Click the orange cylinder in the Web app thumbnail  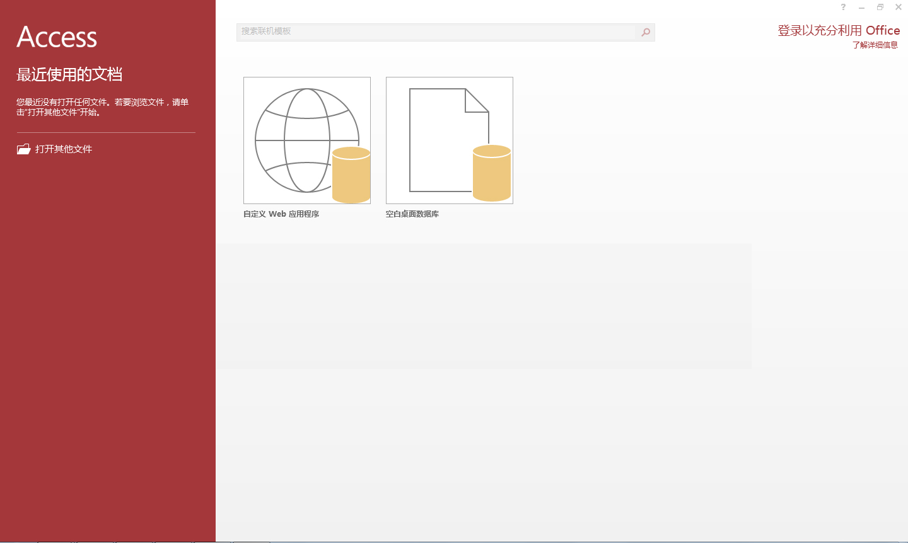point(351,173)
